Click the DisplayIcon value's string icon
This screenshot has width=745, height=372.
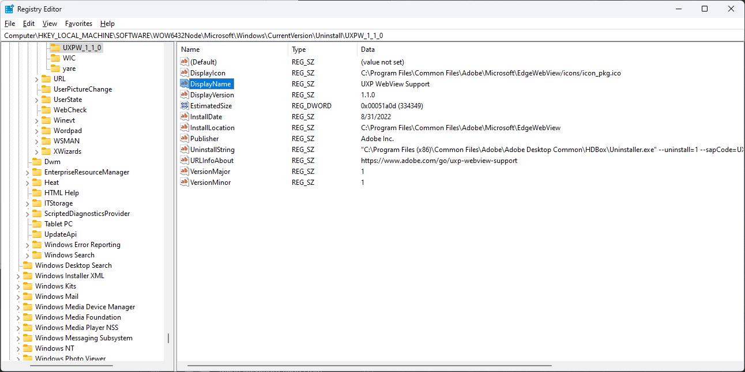185,73
